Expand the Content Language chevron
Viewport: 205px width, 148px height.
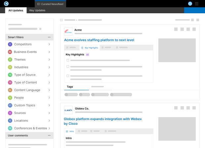point(49,90)
